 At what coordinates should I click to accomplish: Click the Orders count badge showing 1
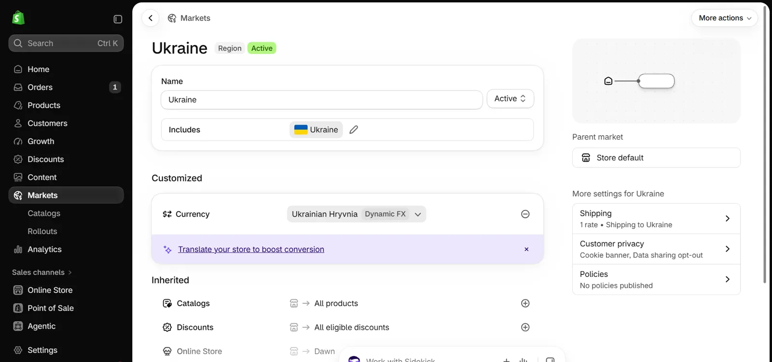pos(115,87)
